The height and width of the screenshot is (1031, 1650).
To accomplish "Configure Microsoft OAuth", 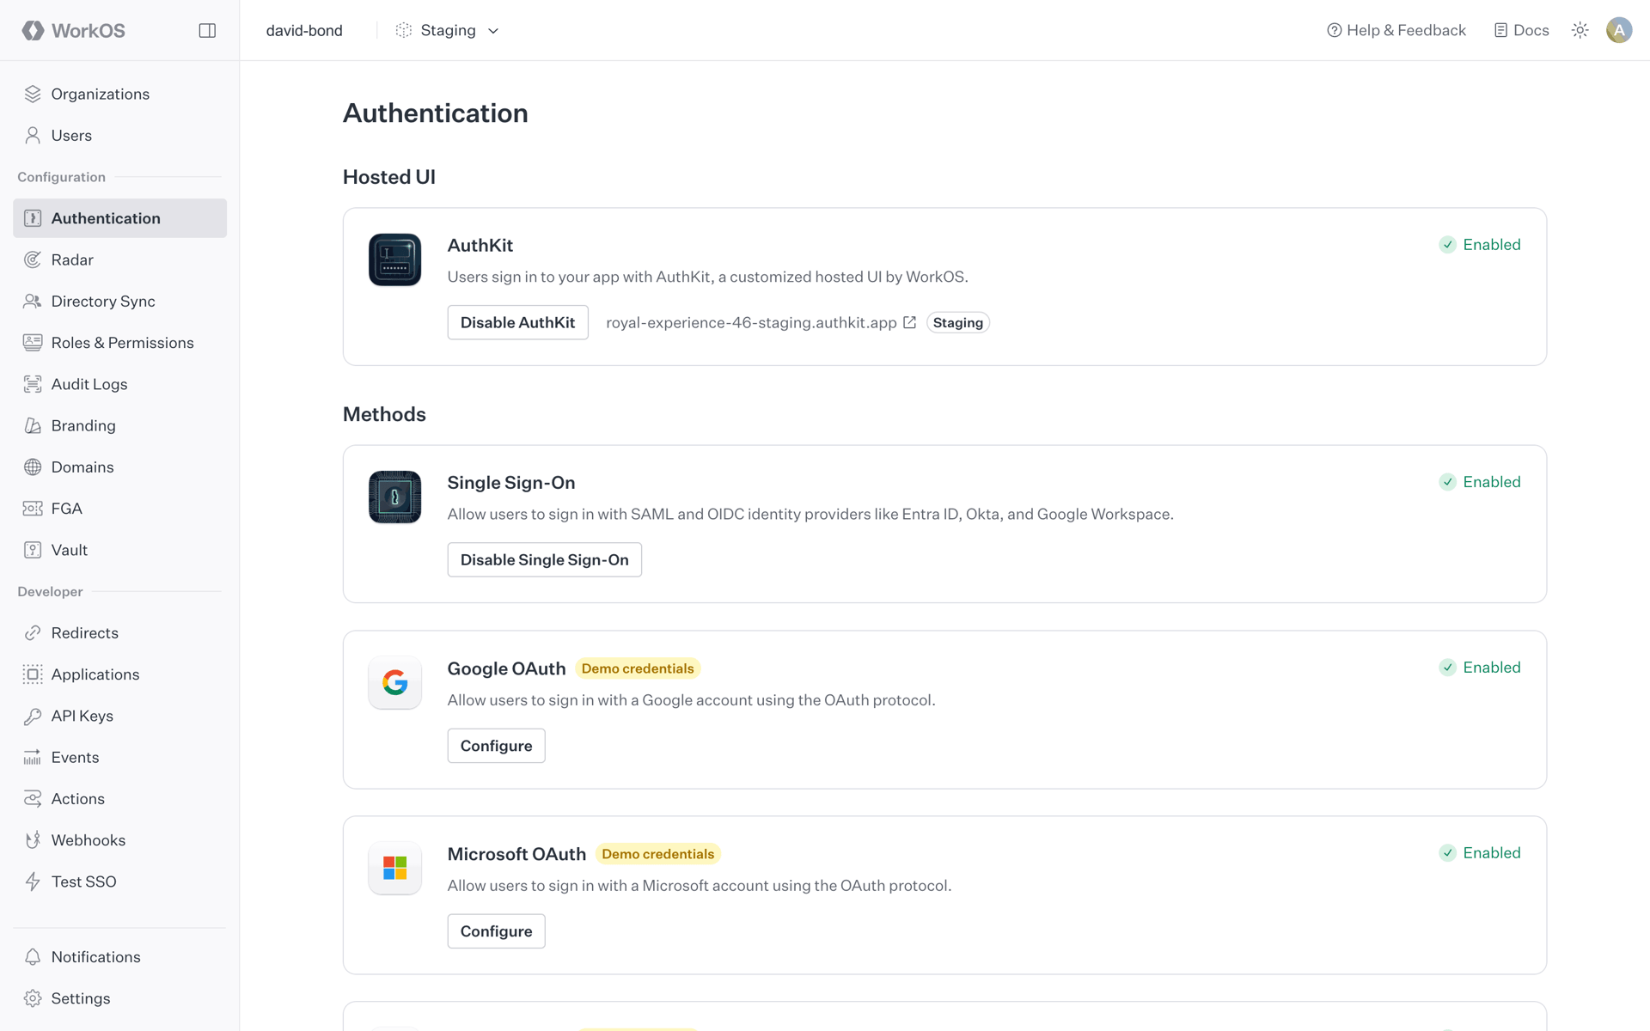I will click(496, 931).
